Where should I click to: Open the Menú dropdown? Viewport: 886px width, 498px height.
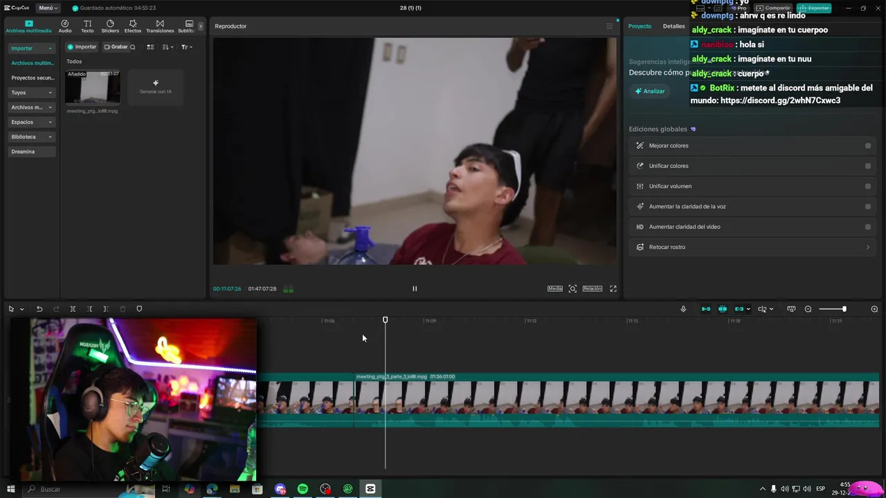point(48,8)
